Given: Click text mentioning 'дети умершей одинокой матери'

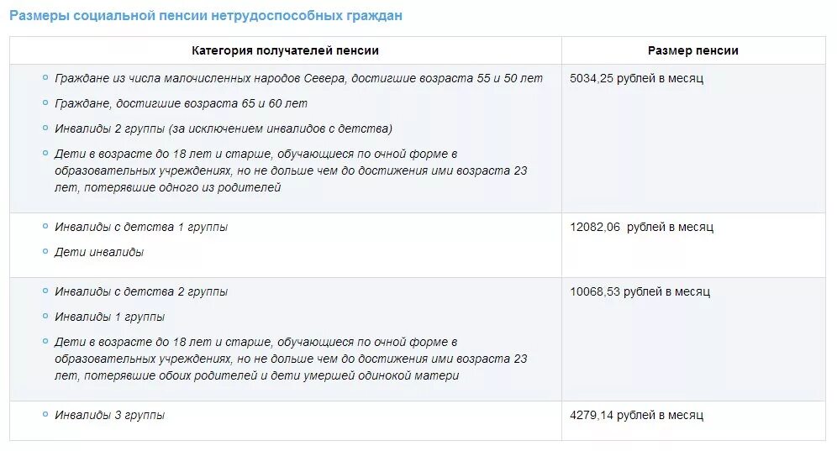Looking at the screenshot, I should point(291,359).
